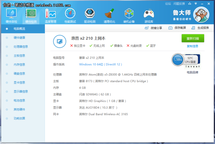Click the green 重新扫描 rescan button
This screenshot has height=144, width=215.
[193, 38]
